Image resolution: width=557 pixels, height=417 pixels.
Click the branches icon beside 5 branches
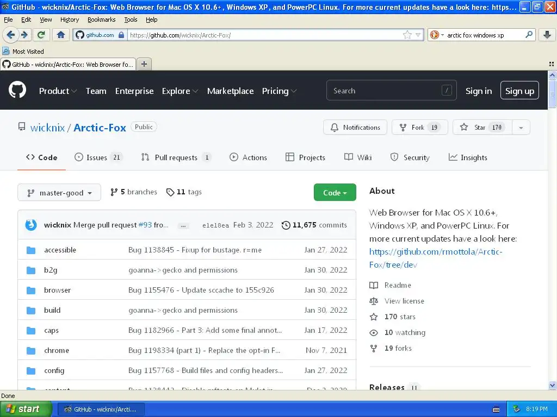pyautogui.click(x=114, y=192)
